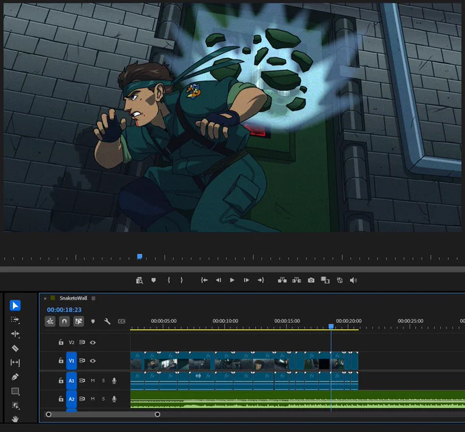Toggle sync lock on A2 track
This screenshot has height=432, width=465.
82,399
